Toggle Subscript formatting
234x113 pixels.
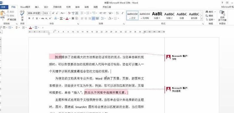click(x=46, y=18)
